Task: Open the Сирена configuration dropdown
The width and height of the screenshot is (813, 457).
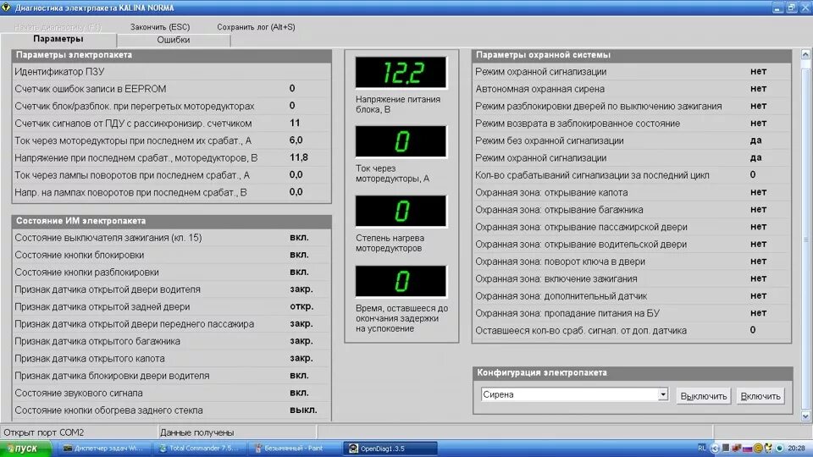Action: [x=662, y=395]
